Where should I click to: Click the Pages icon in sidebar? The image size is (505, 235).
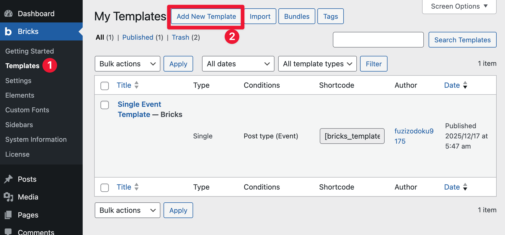tap(8, 215)
